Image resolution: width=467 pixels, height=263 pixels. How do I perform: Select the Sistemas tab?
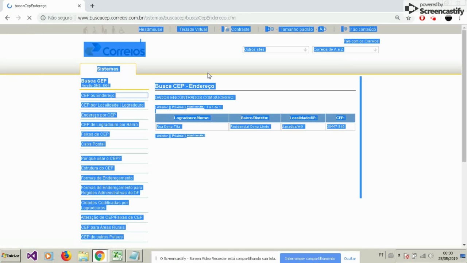coord(108,69)
